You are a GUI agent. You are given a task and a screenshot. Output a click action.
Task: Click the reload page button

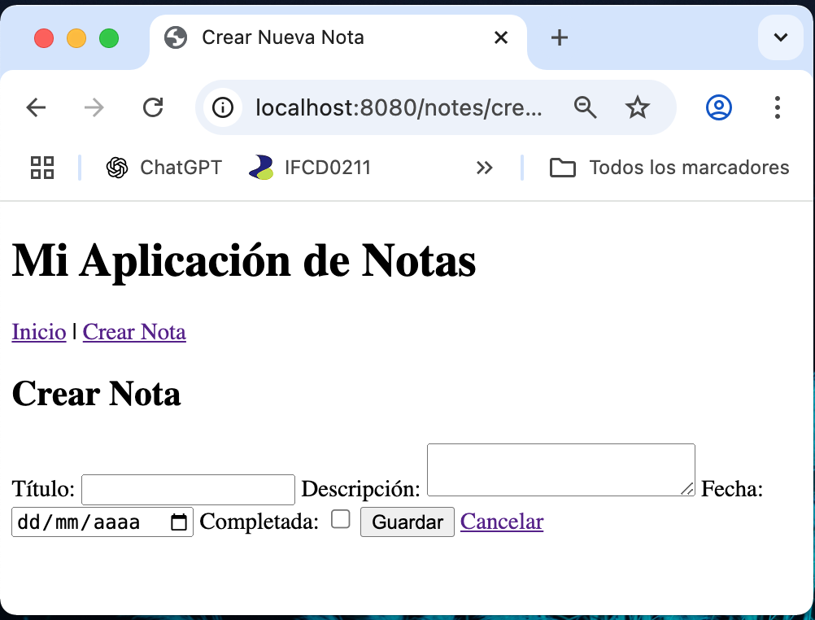coord(153,107)
